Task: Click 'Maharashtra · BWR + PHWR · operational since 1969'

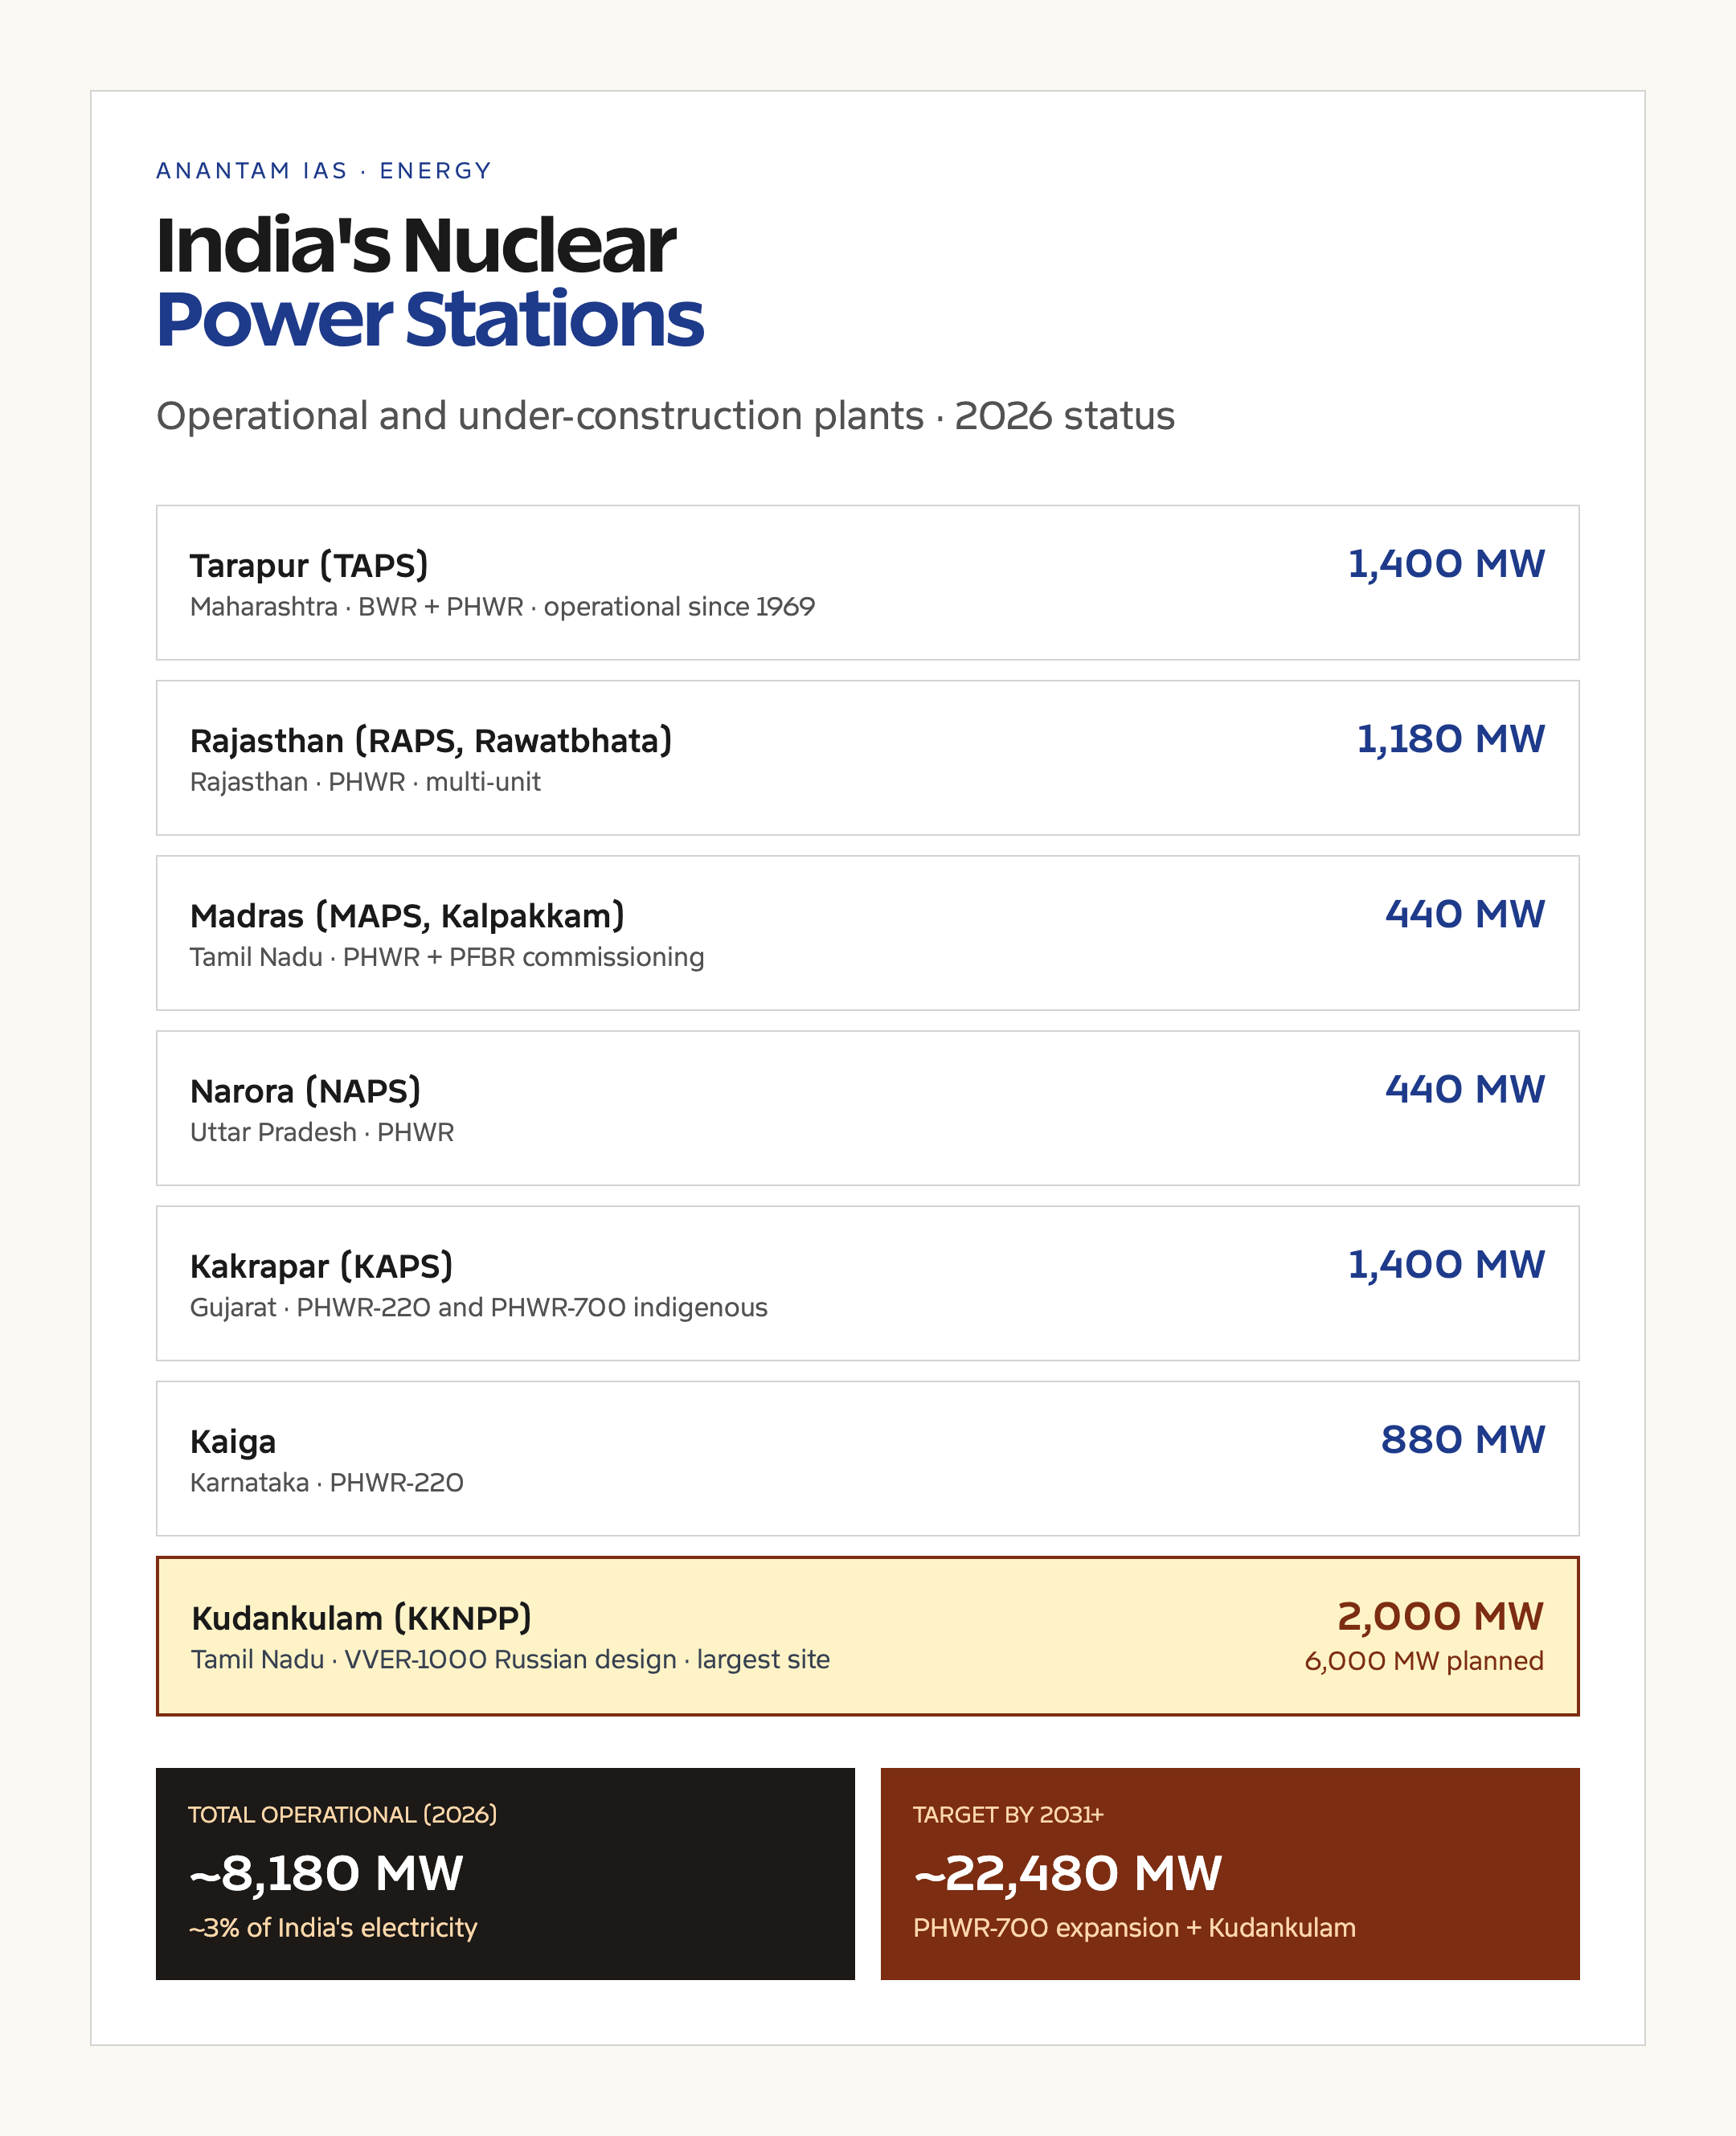Action: (x=502, y=607)
